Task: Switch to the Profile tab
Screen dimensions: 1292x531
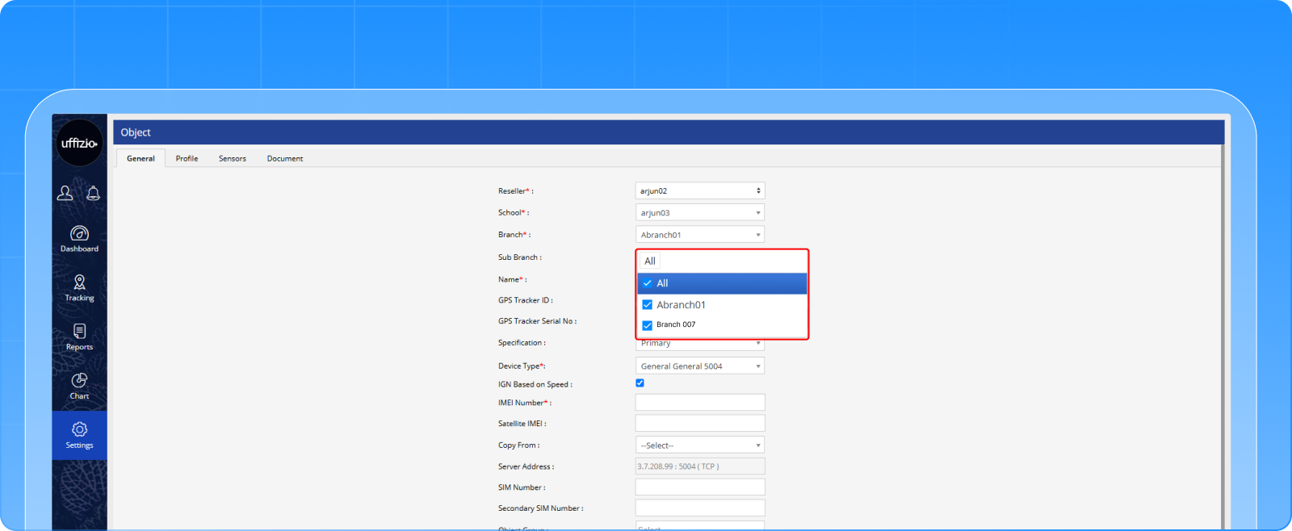Action: click(187, 159)
